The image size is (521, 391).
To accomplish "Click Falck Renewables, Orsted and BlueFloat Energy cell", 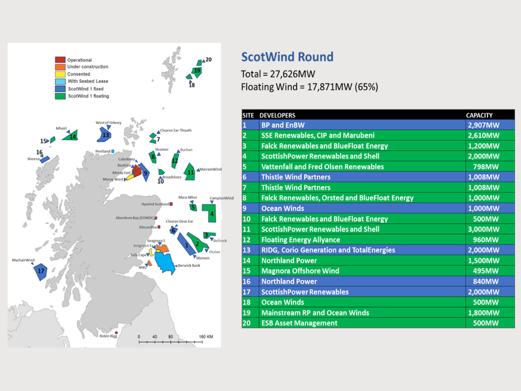I will tap(362, 198).
